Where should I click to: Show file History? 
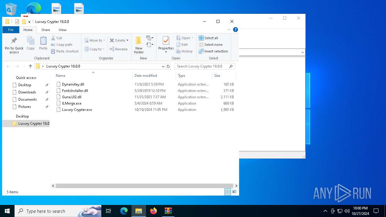pos(185,51)
